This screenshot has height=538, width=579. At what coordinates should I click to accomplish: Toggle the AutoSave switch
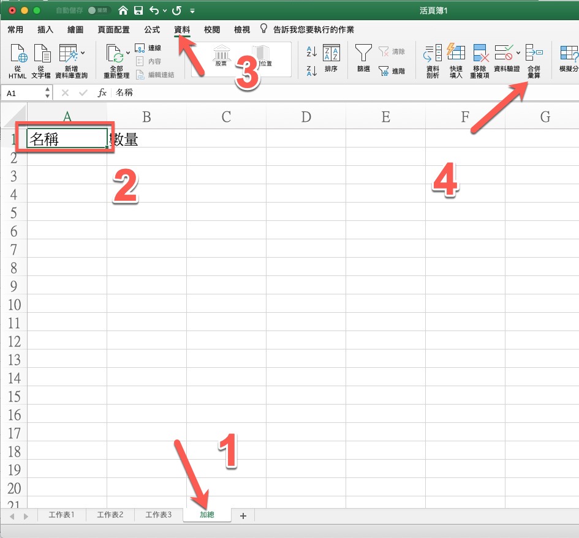coord(98,10)
